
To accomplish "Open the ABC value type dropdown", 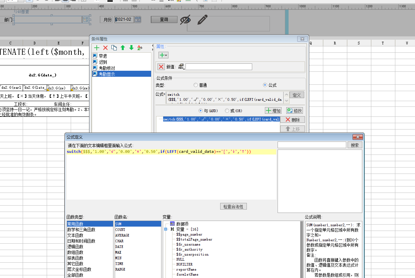I will (181, 67).
